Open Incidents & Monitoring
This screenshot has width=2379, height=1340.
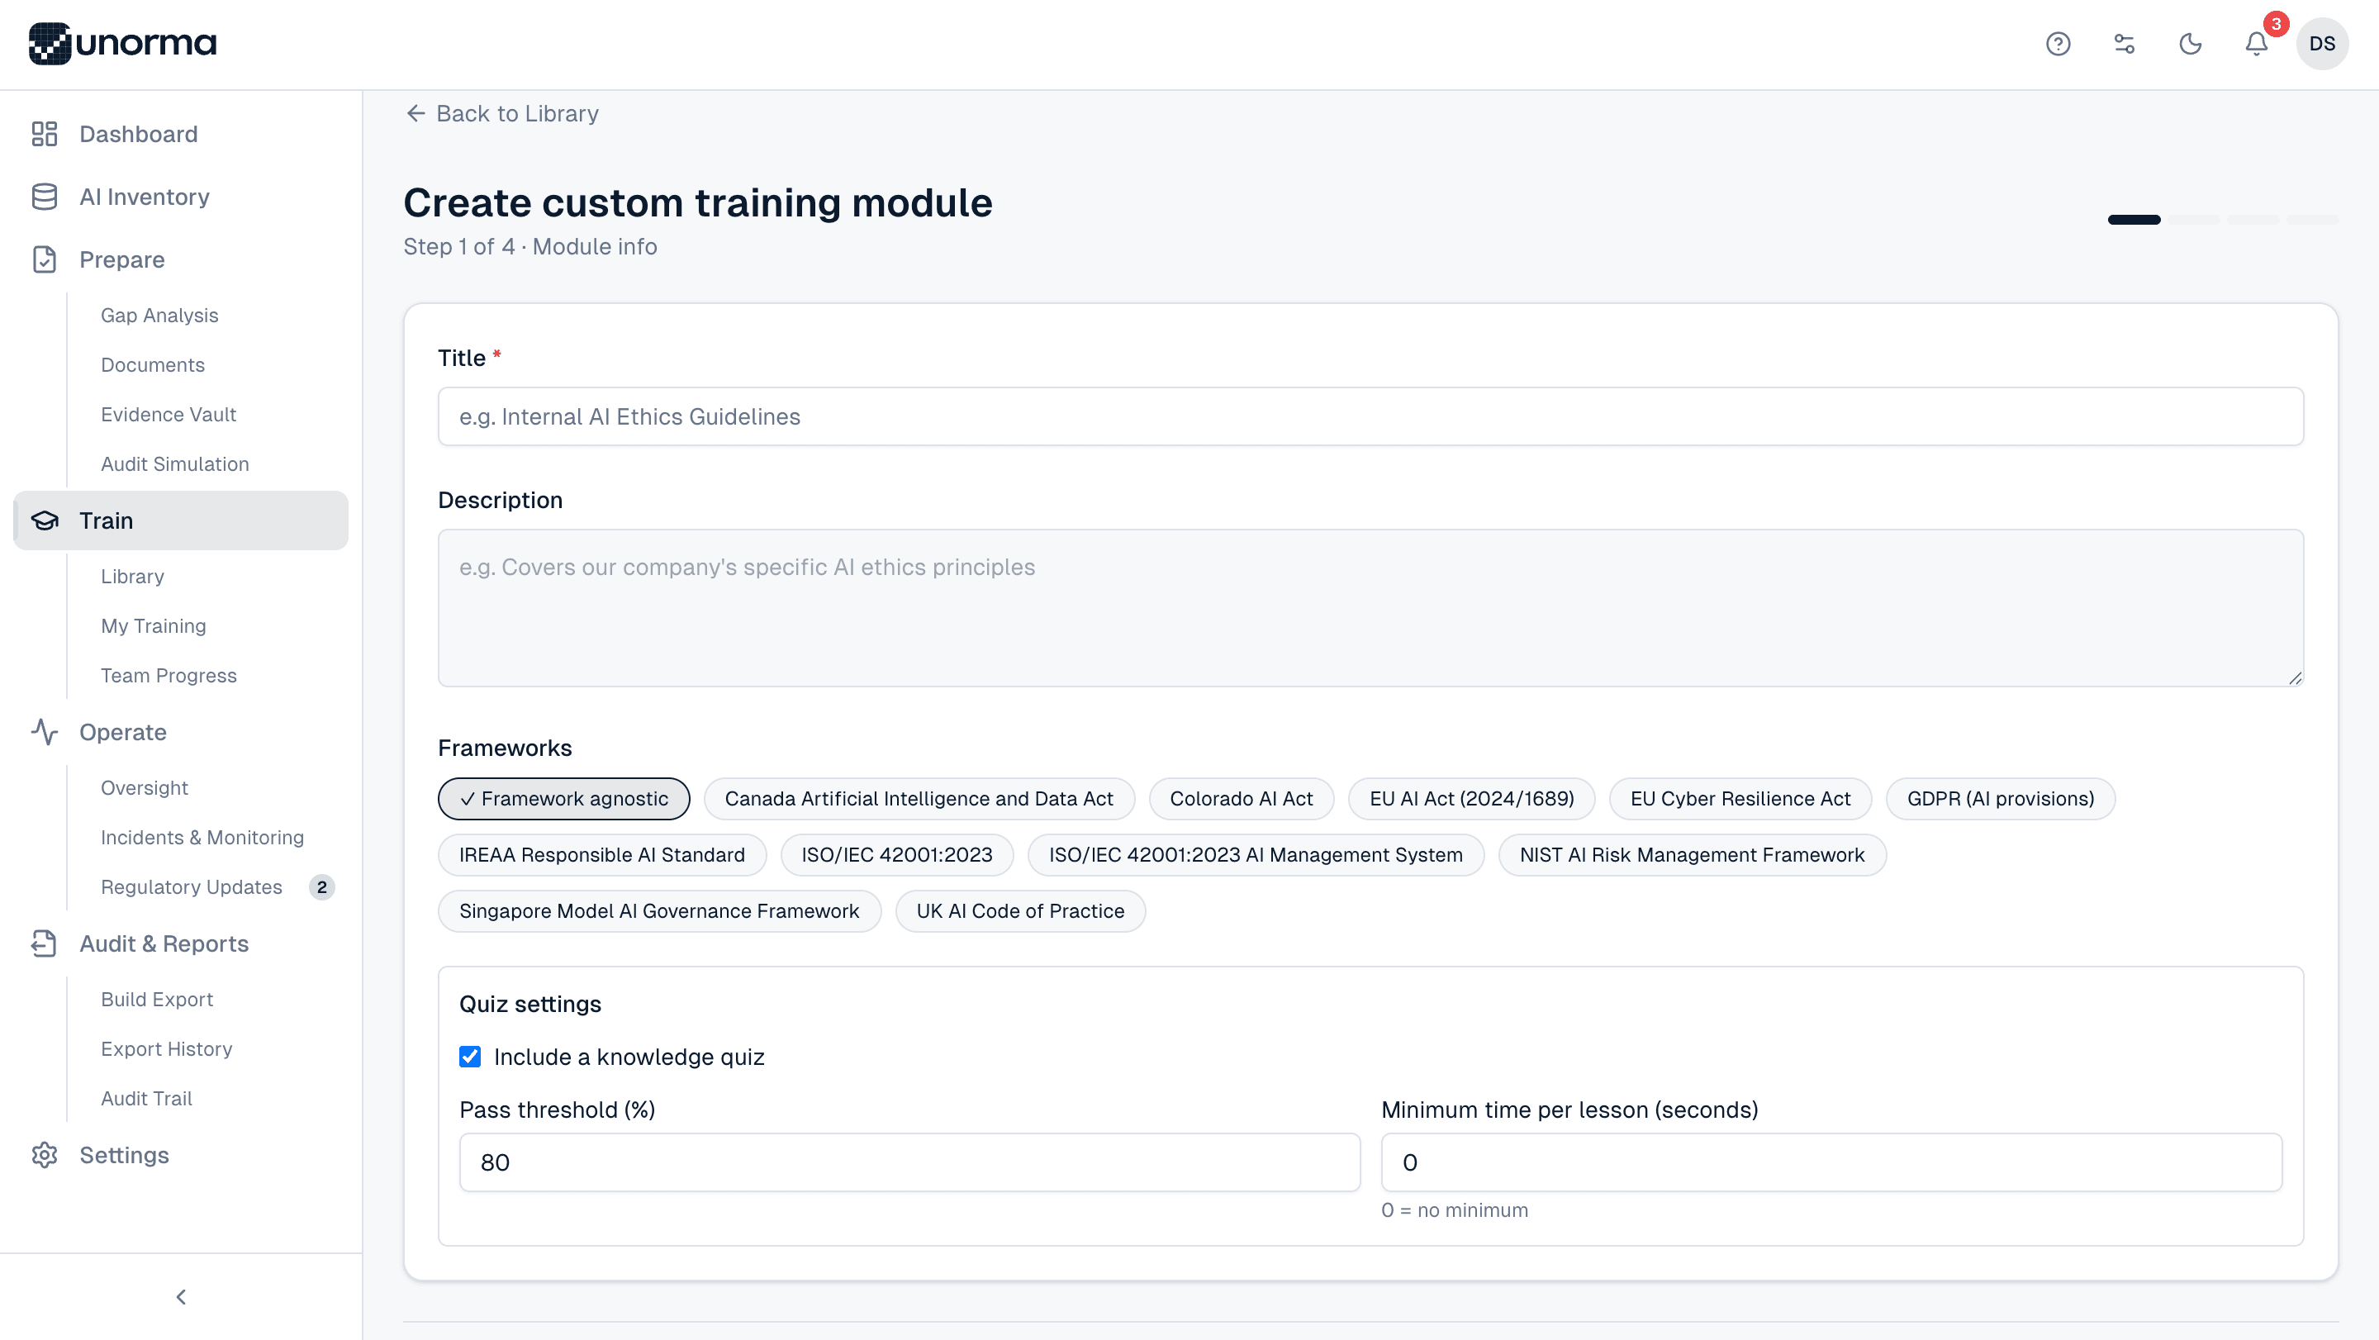coord(202,838)
